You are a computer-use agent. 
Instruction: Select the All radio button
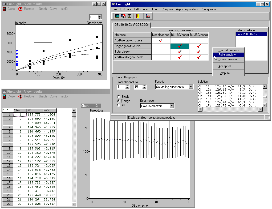pos(119,105)
